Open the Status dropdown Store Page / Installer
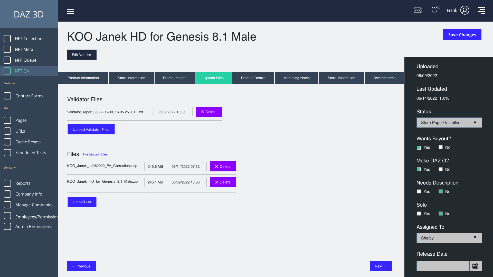This screenshot has height=277, width=493. tap(449, 123)
